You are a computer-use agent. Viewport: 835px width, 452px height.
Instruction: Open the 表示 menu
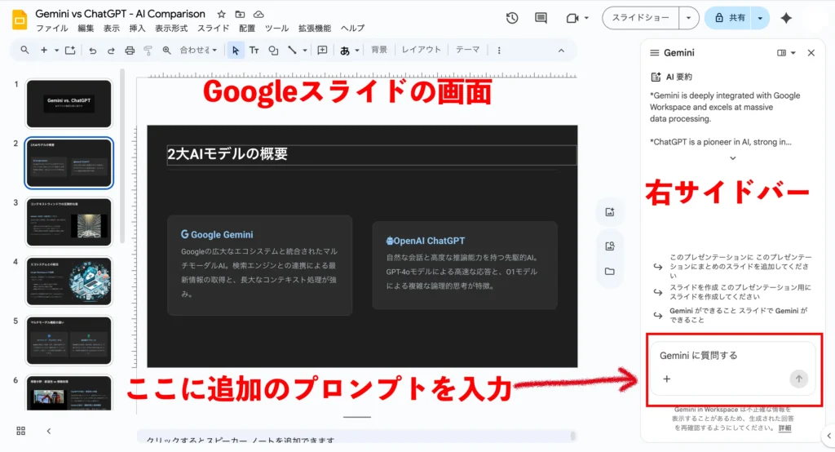tap(111, 29)
